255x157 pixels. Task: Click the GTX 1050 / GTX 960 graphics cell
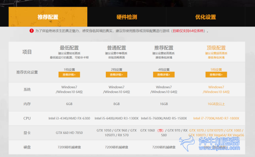point(116,133)
